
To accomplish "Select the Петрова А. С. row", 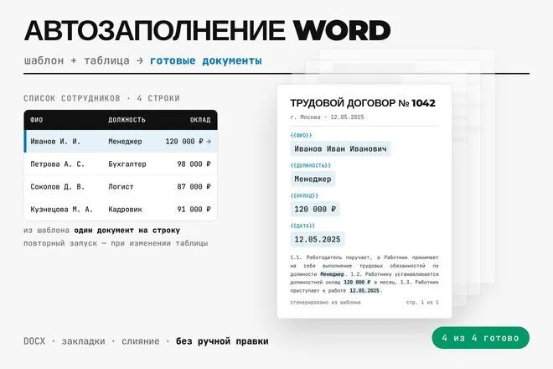I will pos(121,164).
